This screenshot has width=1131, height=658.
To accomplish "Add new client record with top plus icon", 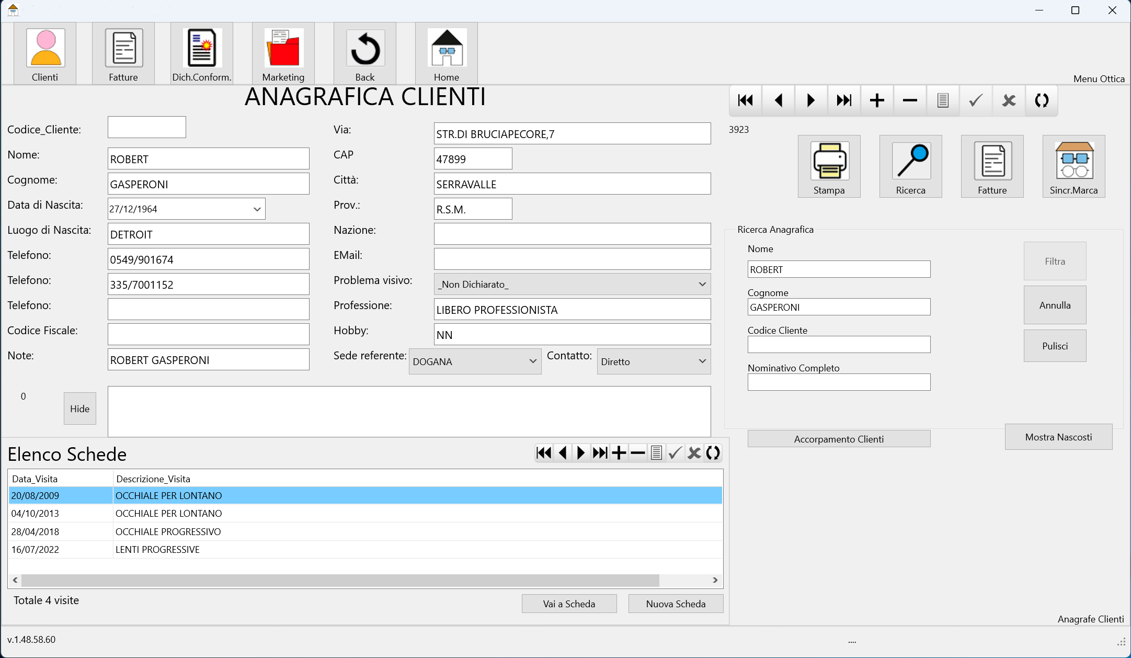I will click(x=877, y=100).
